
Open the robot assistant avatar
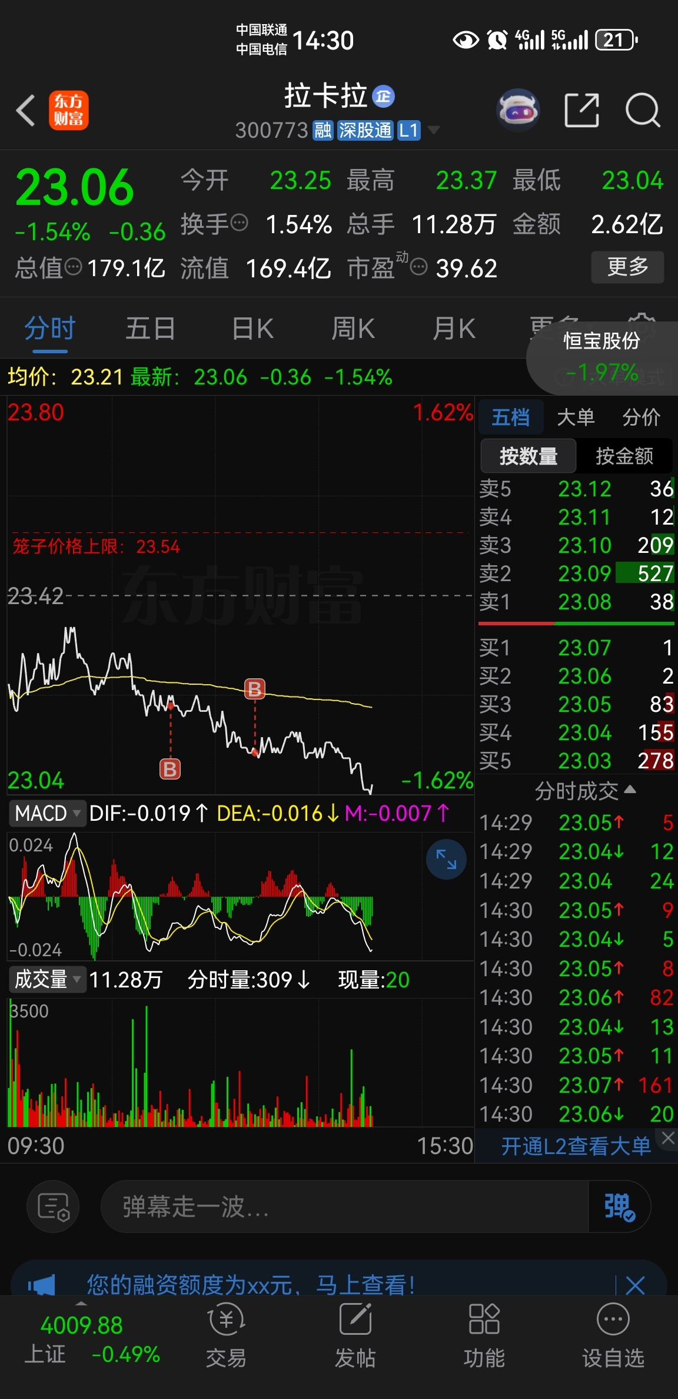point(517,110)
